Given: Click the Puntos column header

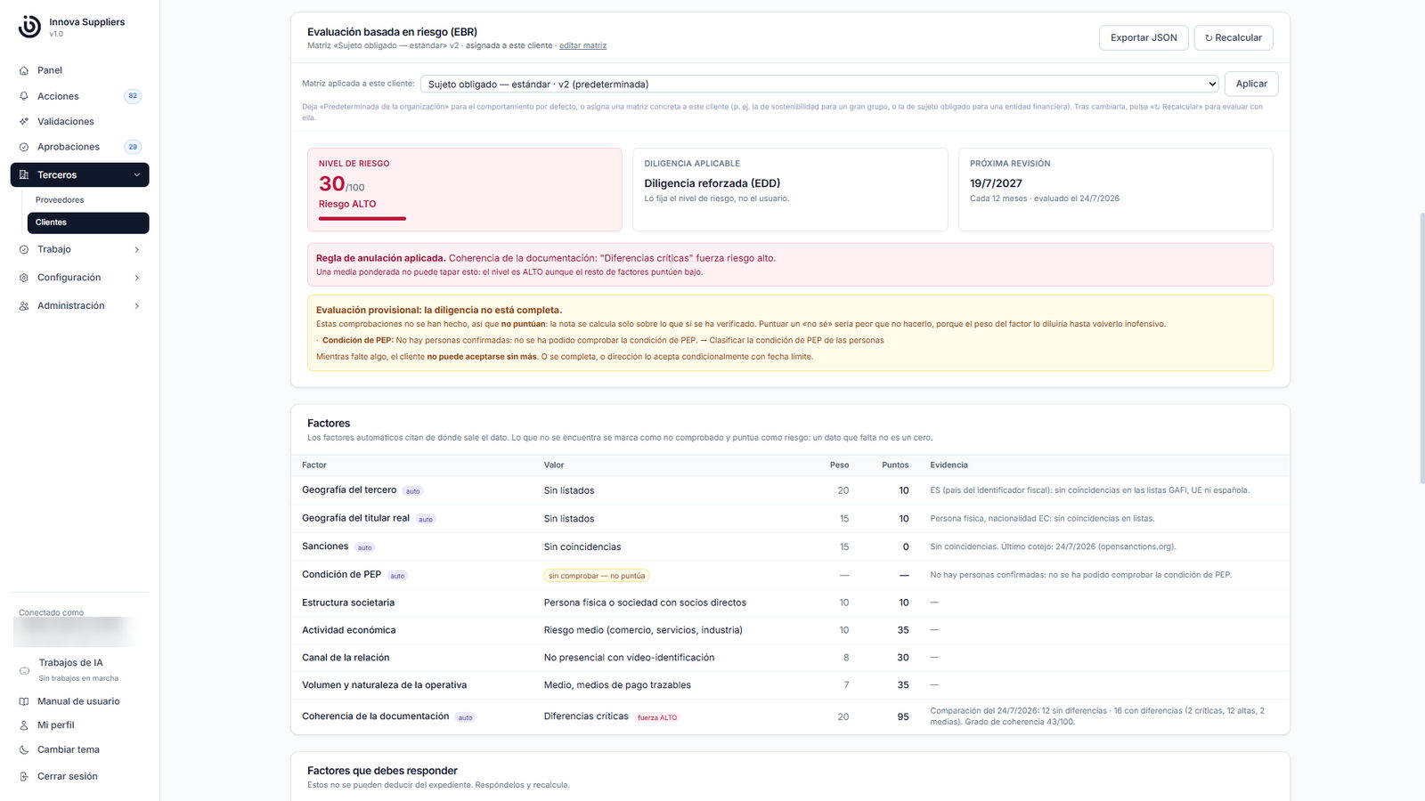Looking at the screenshot, I should 895,465.
